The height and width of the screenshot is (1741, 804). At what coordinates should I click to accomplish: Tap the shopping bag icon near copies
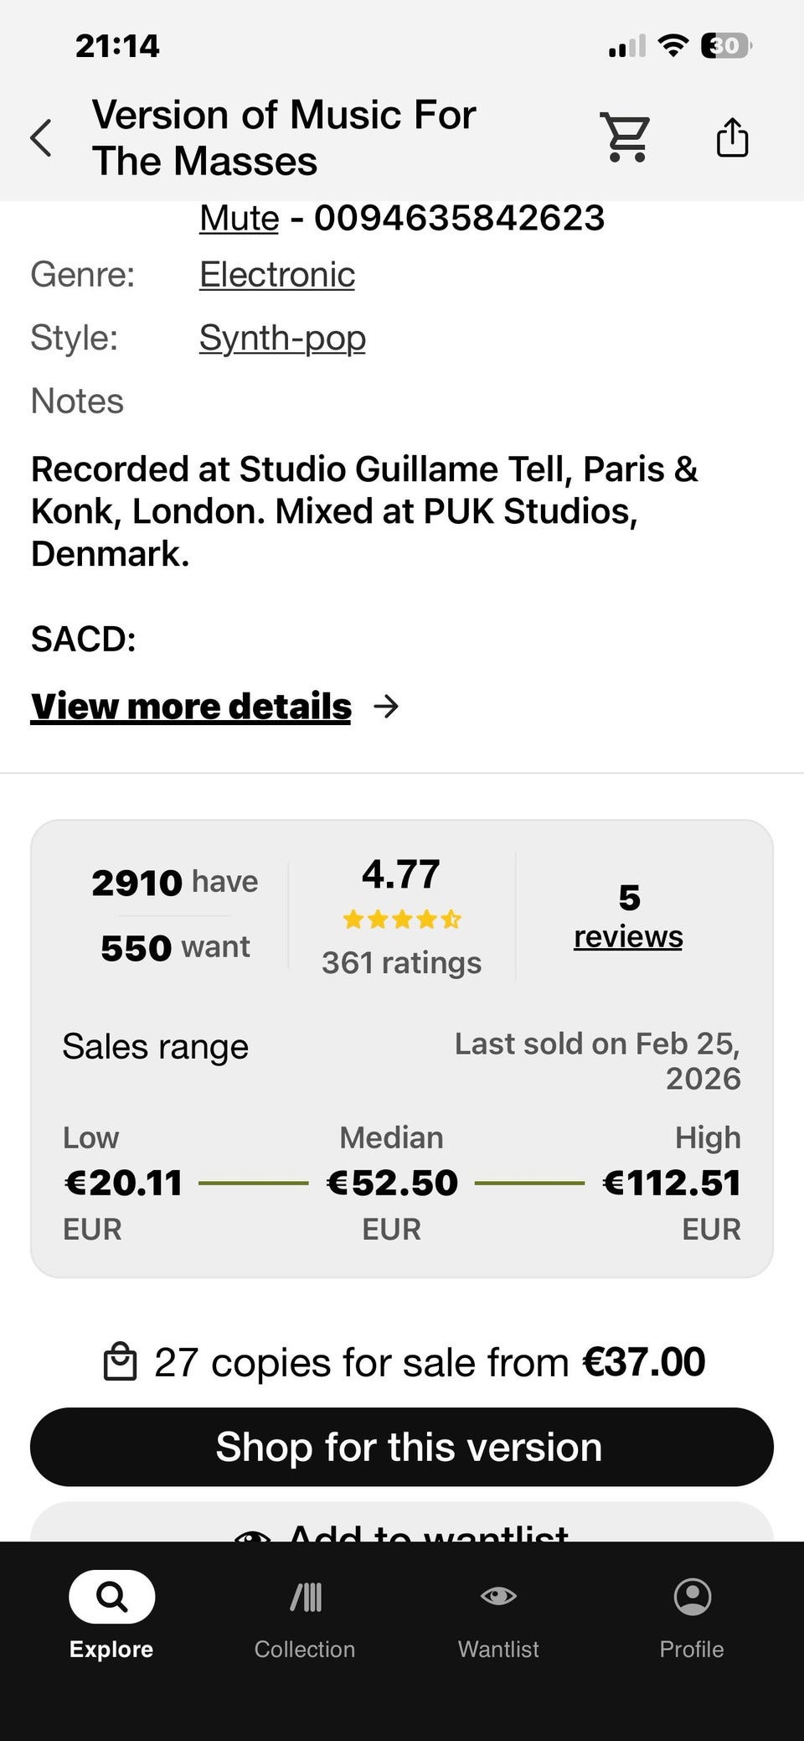pyautogui.click(x=120, y=1362)
